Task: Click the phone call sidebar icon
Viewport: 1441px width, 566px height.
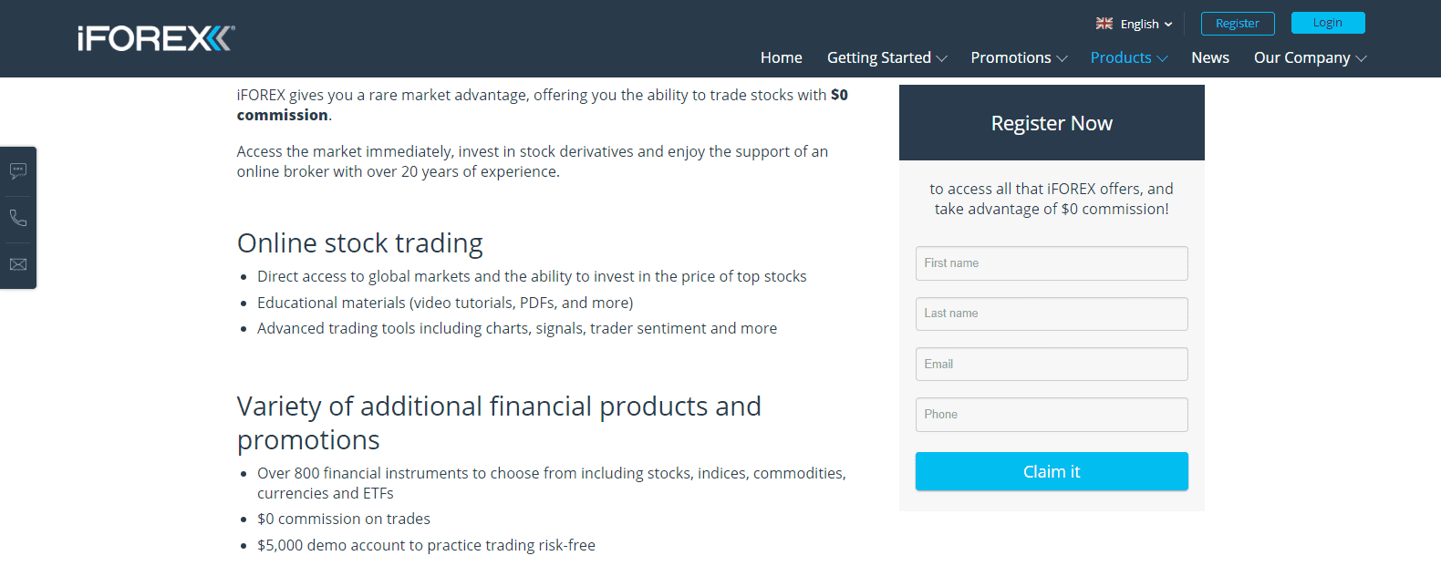Action: pyautogui.click(x=18, y=218)
